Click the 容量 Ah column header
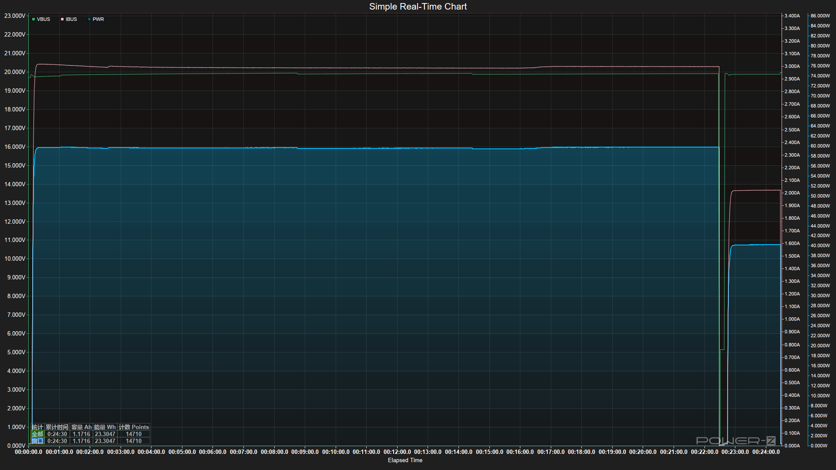 pyautogui.click(x=81, y=427)
